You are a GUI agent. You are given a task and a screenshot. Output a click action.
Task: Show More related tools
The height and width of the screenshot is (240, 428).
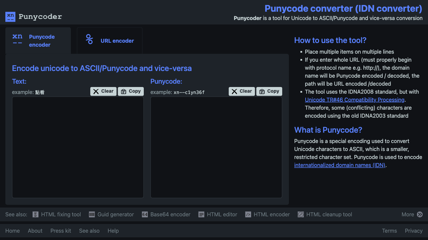[412, 215]
